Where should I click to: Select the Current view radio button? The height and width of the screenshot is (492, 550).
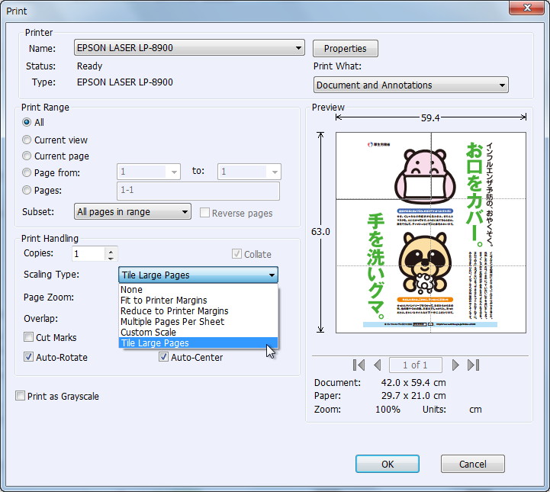pos(26,140)
